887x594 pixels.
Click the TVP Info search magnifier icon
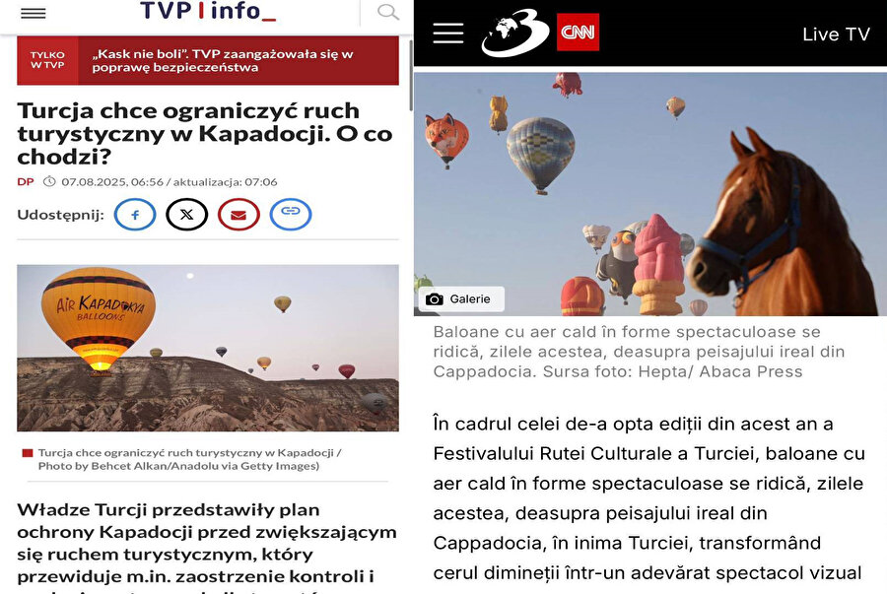click(x=388, y=12)
